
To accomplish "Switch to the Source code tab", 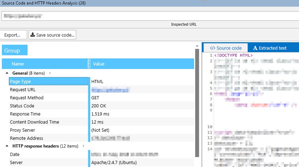I will pyautogui.click(x=225, y=48).
